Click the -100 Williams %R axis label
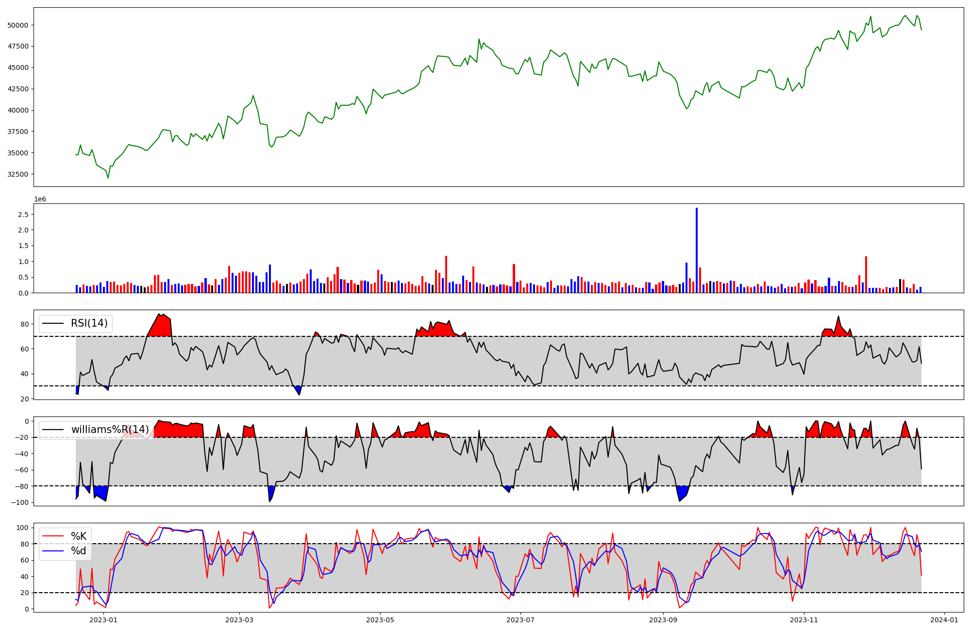971x631 pixels. (x=19, y=502)
